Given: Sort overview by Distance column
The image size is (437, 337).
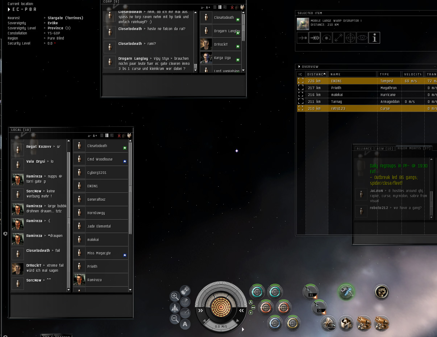Looking at the screenshot, I should [316, 74].
